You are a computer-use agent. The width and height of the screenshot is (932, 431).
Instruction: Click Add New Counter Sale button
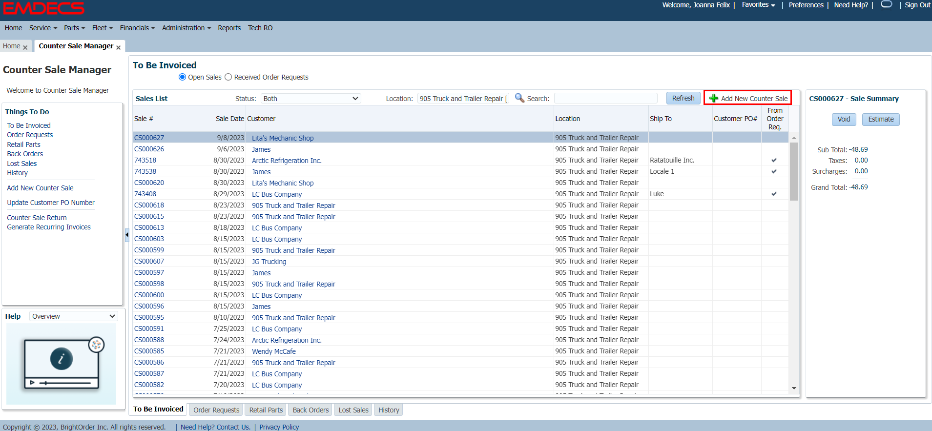point(747,98)
